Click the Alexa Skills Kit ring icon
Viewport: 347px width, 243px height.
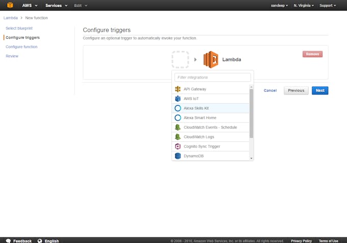pyautogui.click(x=178, y=108)
